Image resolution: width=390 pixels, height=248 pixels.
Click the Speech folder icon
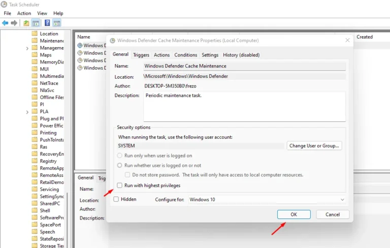pyautogui.click(x=35, y=232)
